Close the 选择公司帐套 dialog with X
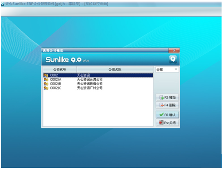 pos(174,50)
